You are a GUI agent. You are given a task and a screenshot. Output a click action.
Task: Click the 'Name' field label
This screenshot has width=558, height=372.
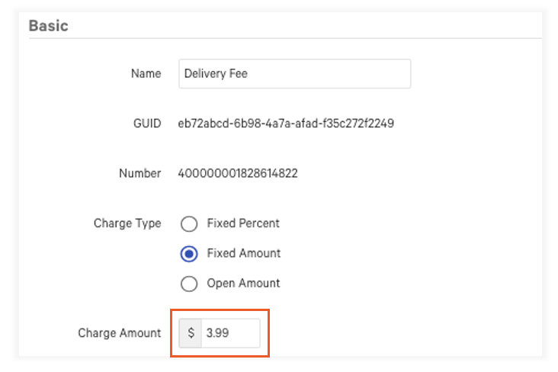point(146,74)
